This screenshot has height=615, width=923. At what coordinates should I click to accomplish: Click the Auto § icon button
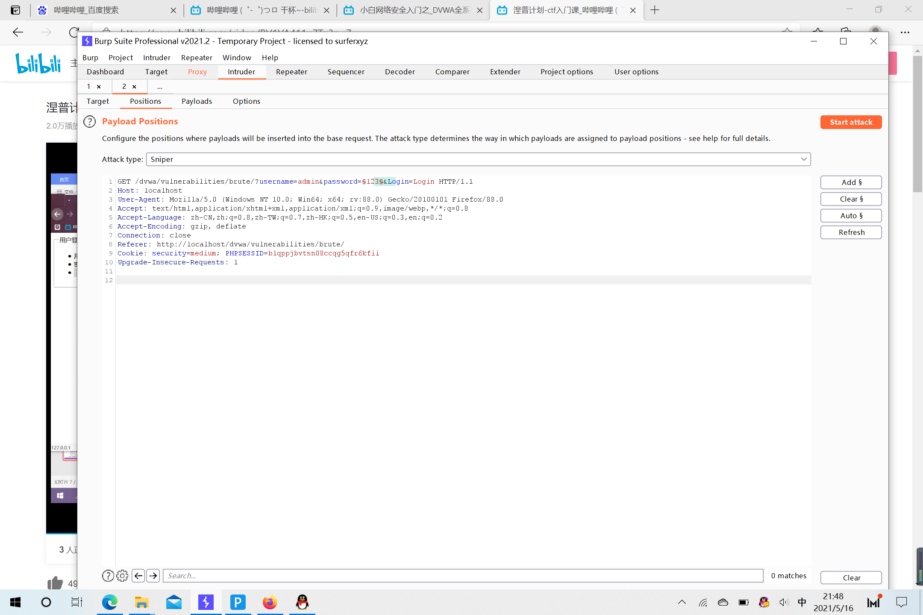(851, 216)
